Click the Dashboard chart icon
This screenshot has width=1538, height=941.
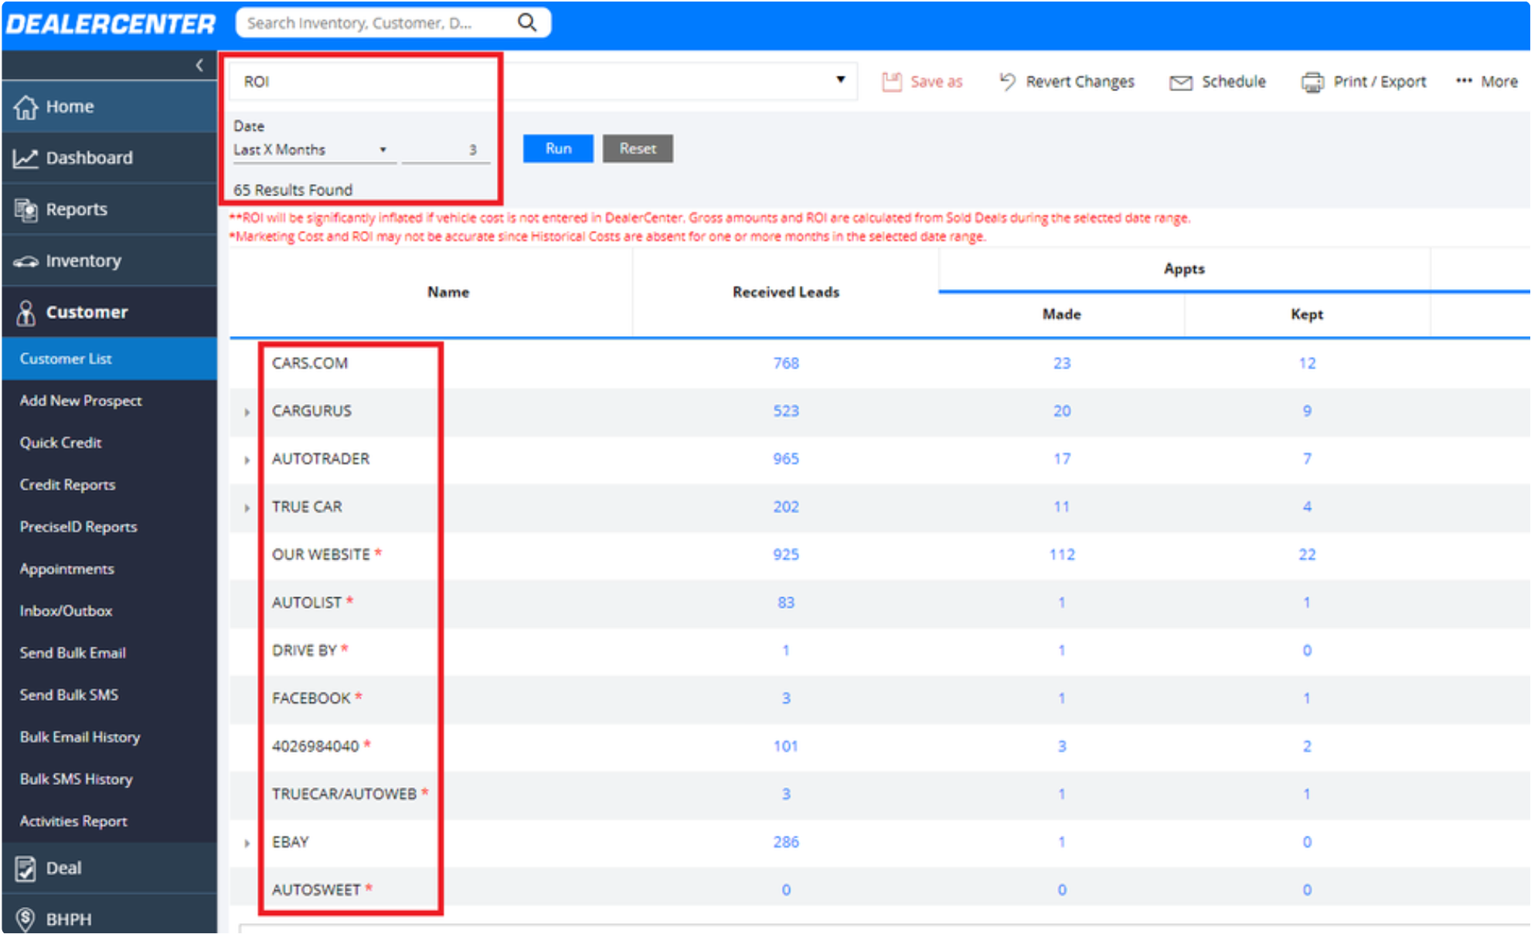pos(26,158)
